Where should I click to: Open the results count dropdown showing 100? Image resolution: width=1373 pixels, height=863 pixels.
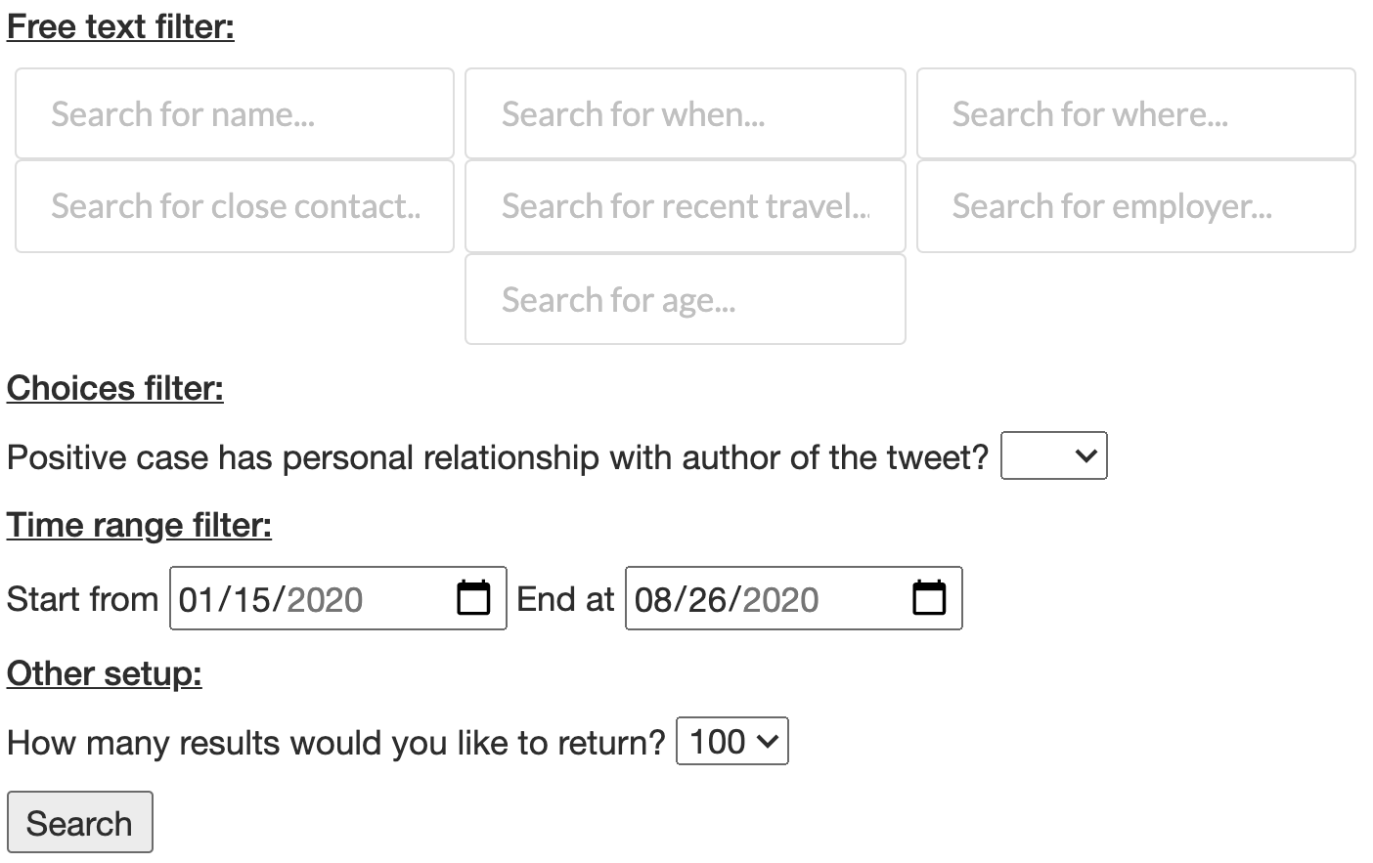point(731,741)
